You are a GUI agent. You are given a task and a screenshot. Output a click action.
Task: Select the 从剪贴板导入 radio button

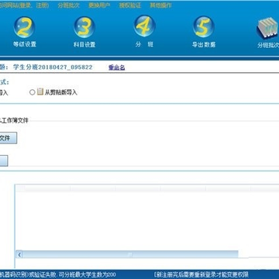point(32,92)
